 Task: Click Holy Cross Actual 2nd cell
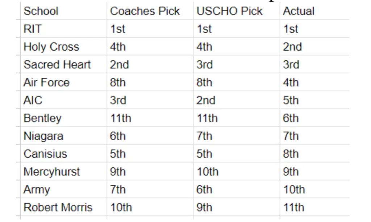coord(315,47)
